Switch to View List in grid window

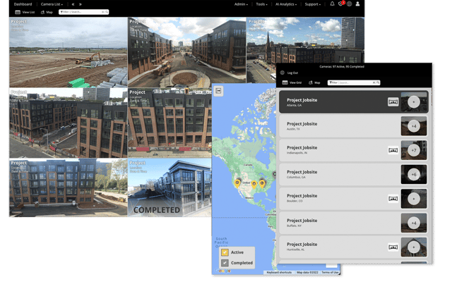click(25, 12)
